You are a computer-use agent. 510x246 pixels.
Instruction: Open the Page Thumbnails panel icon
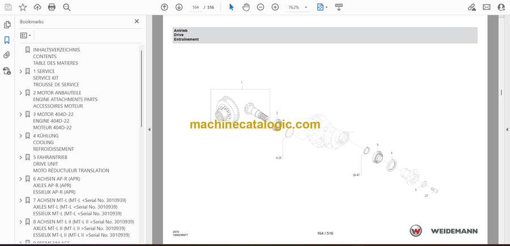pyautogui.click(x=7, y=25)
